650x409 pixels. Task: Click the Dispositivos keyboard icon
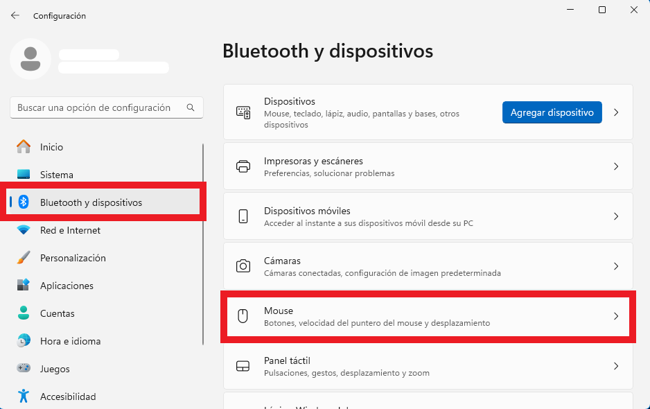tap(243, 112)
